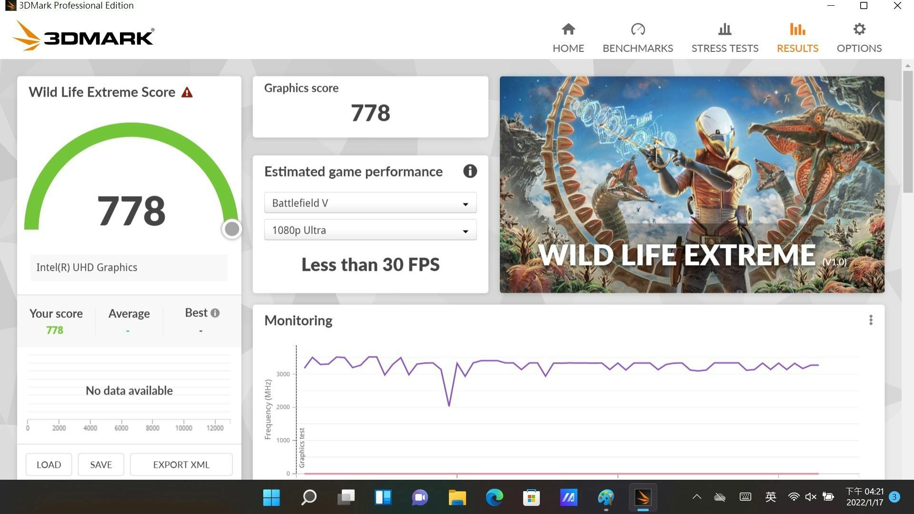
Task: Click the OneDrive cloud tray icon
Action: click(x=720, y=497)
